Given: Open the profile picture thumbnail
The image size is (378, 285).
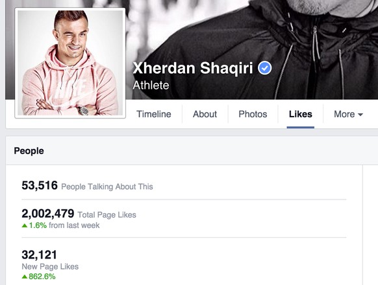Looking at the screenshot, I should coord(70,63).
